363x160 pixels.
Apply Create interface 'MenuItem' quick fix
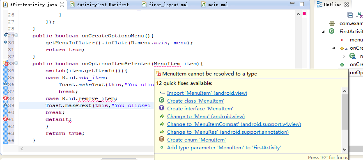pos(200,109)
